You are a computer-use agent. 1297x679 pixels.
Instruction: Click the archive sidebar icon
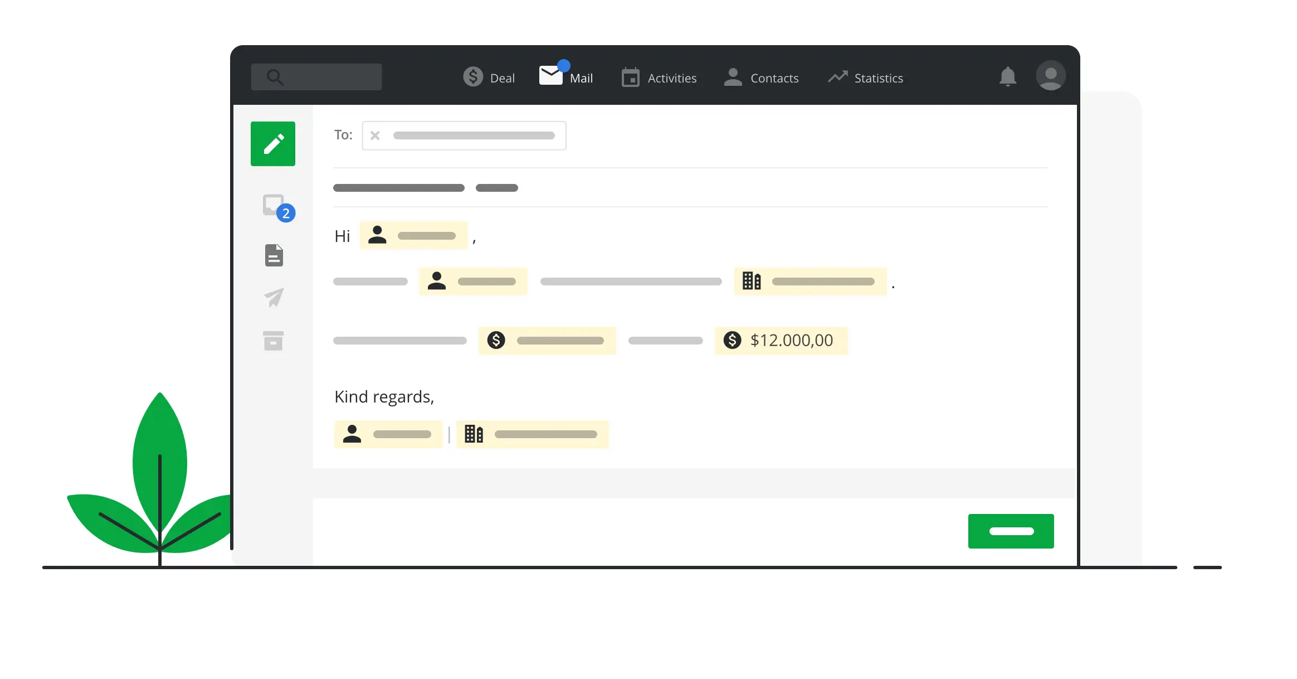274,340
